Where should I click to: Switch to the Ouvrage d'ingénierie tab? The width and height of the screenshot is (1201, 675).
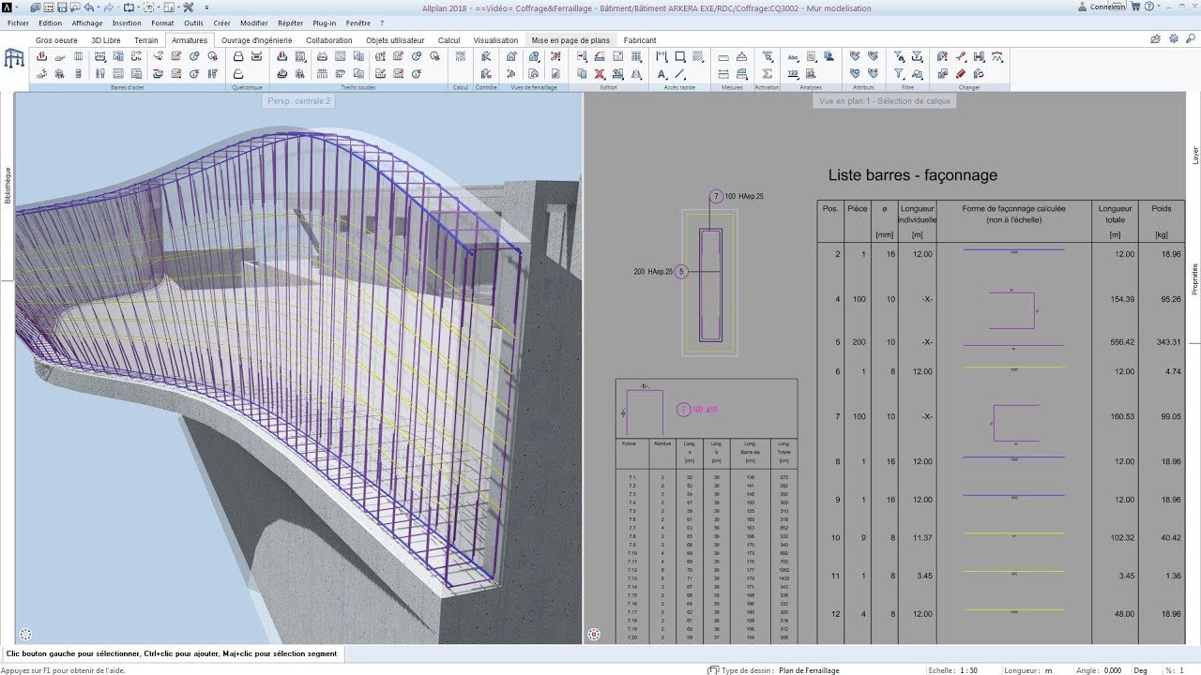(x=256, y=40)
